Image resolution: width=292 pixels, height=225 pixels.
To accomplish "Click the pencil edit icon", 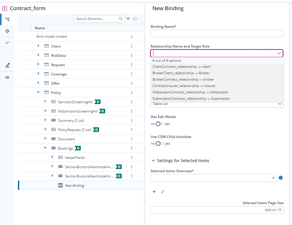I will 163,192.
